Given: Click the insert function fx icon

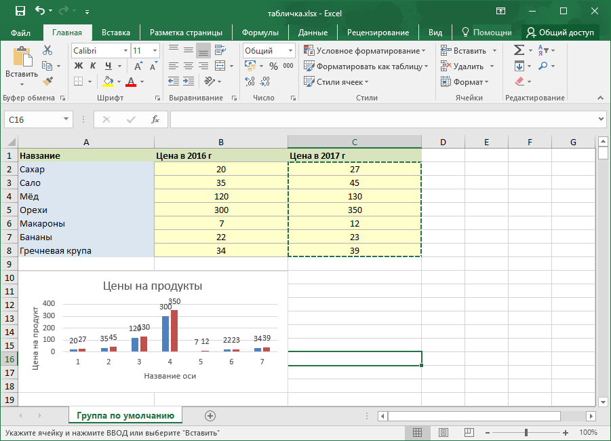Looking at the screenshot, I should coord(155,119).
